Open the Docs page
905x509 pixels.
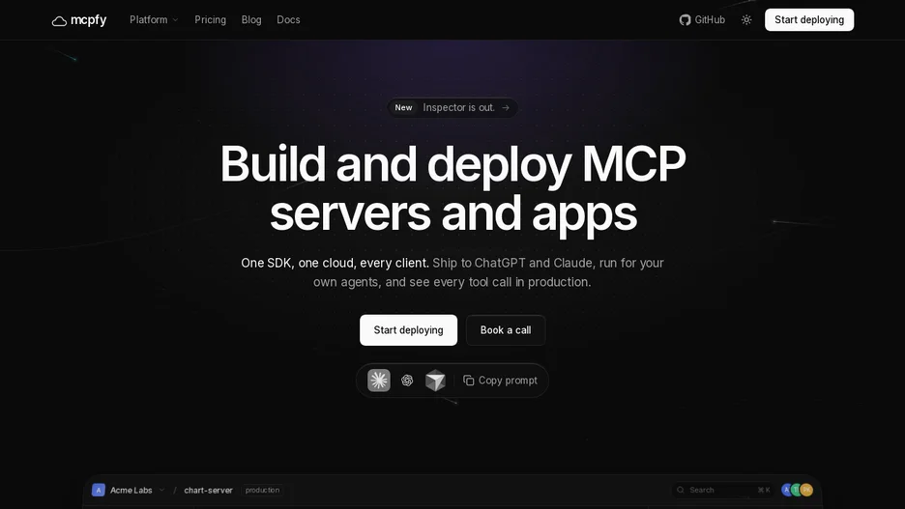pyautogui.click(x=288, y=19)
